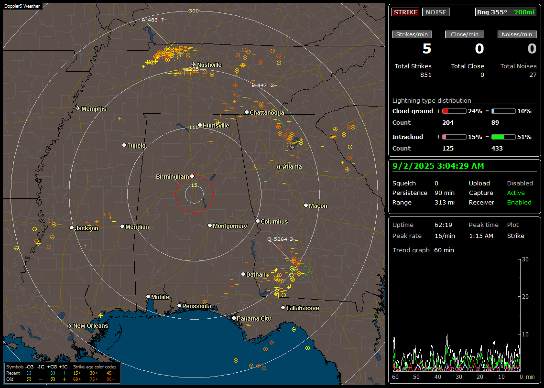Click the negative intracloud green percentage bar
This screenshot has height=388, width=544.
pos(503,137)
